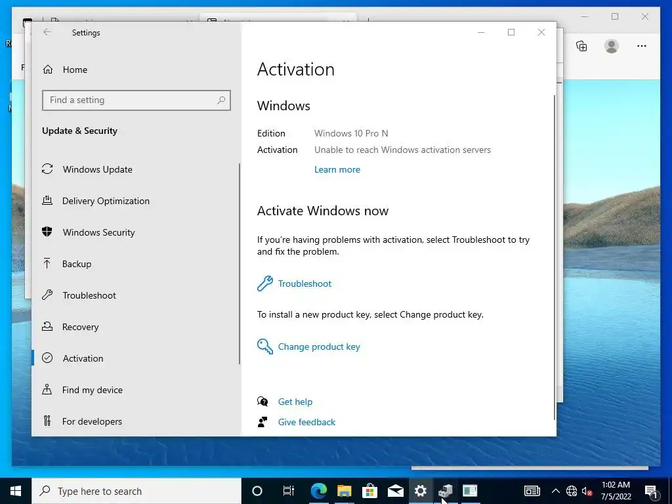Open Edge Collections icon in the browser
This screenshot has width=672, height=504.
click(581, 46)
